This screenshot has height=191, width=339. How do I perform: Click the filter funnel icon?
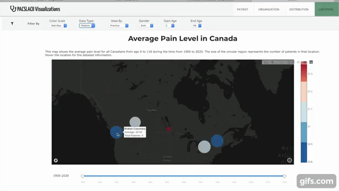click(12, 23)
